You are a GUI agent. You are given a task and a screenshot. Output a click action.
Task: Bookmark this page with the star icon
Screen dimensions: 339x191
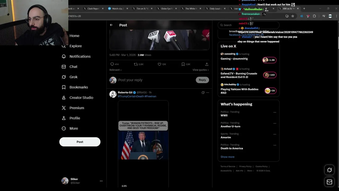click(293, 16)
